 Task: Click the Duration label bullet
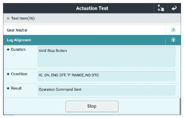point(8,49)
